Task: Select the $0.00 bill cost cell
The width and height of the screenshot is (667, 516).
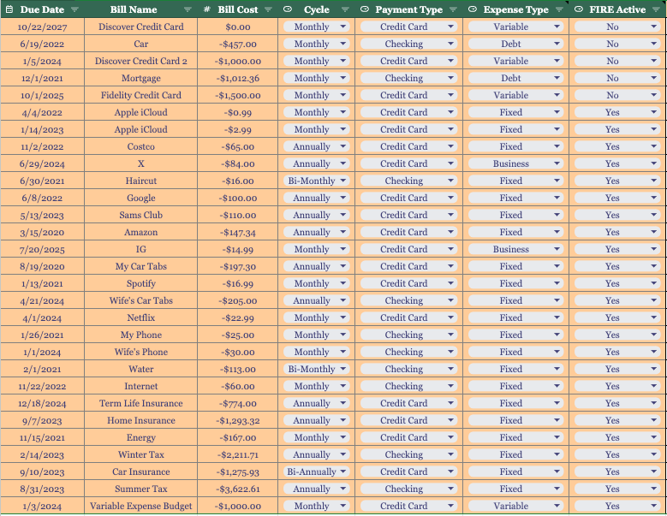Action: pos(238,27)
